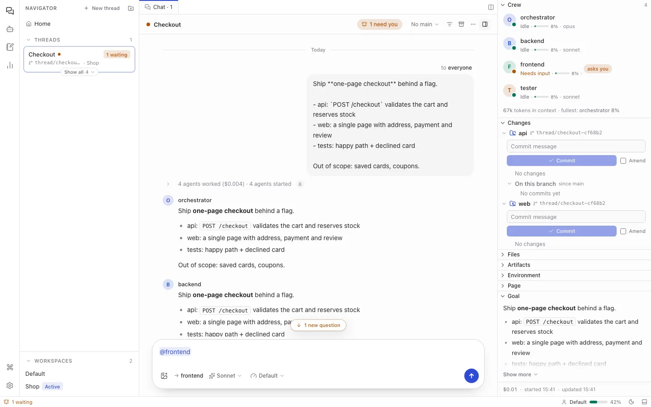This screenshot has height=407, width=651.
Task: Click the web Commit message field
Action: click(x=576, y=217)
